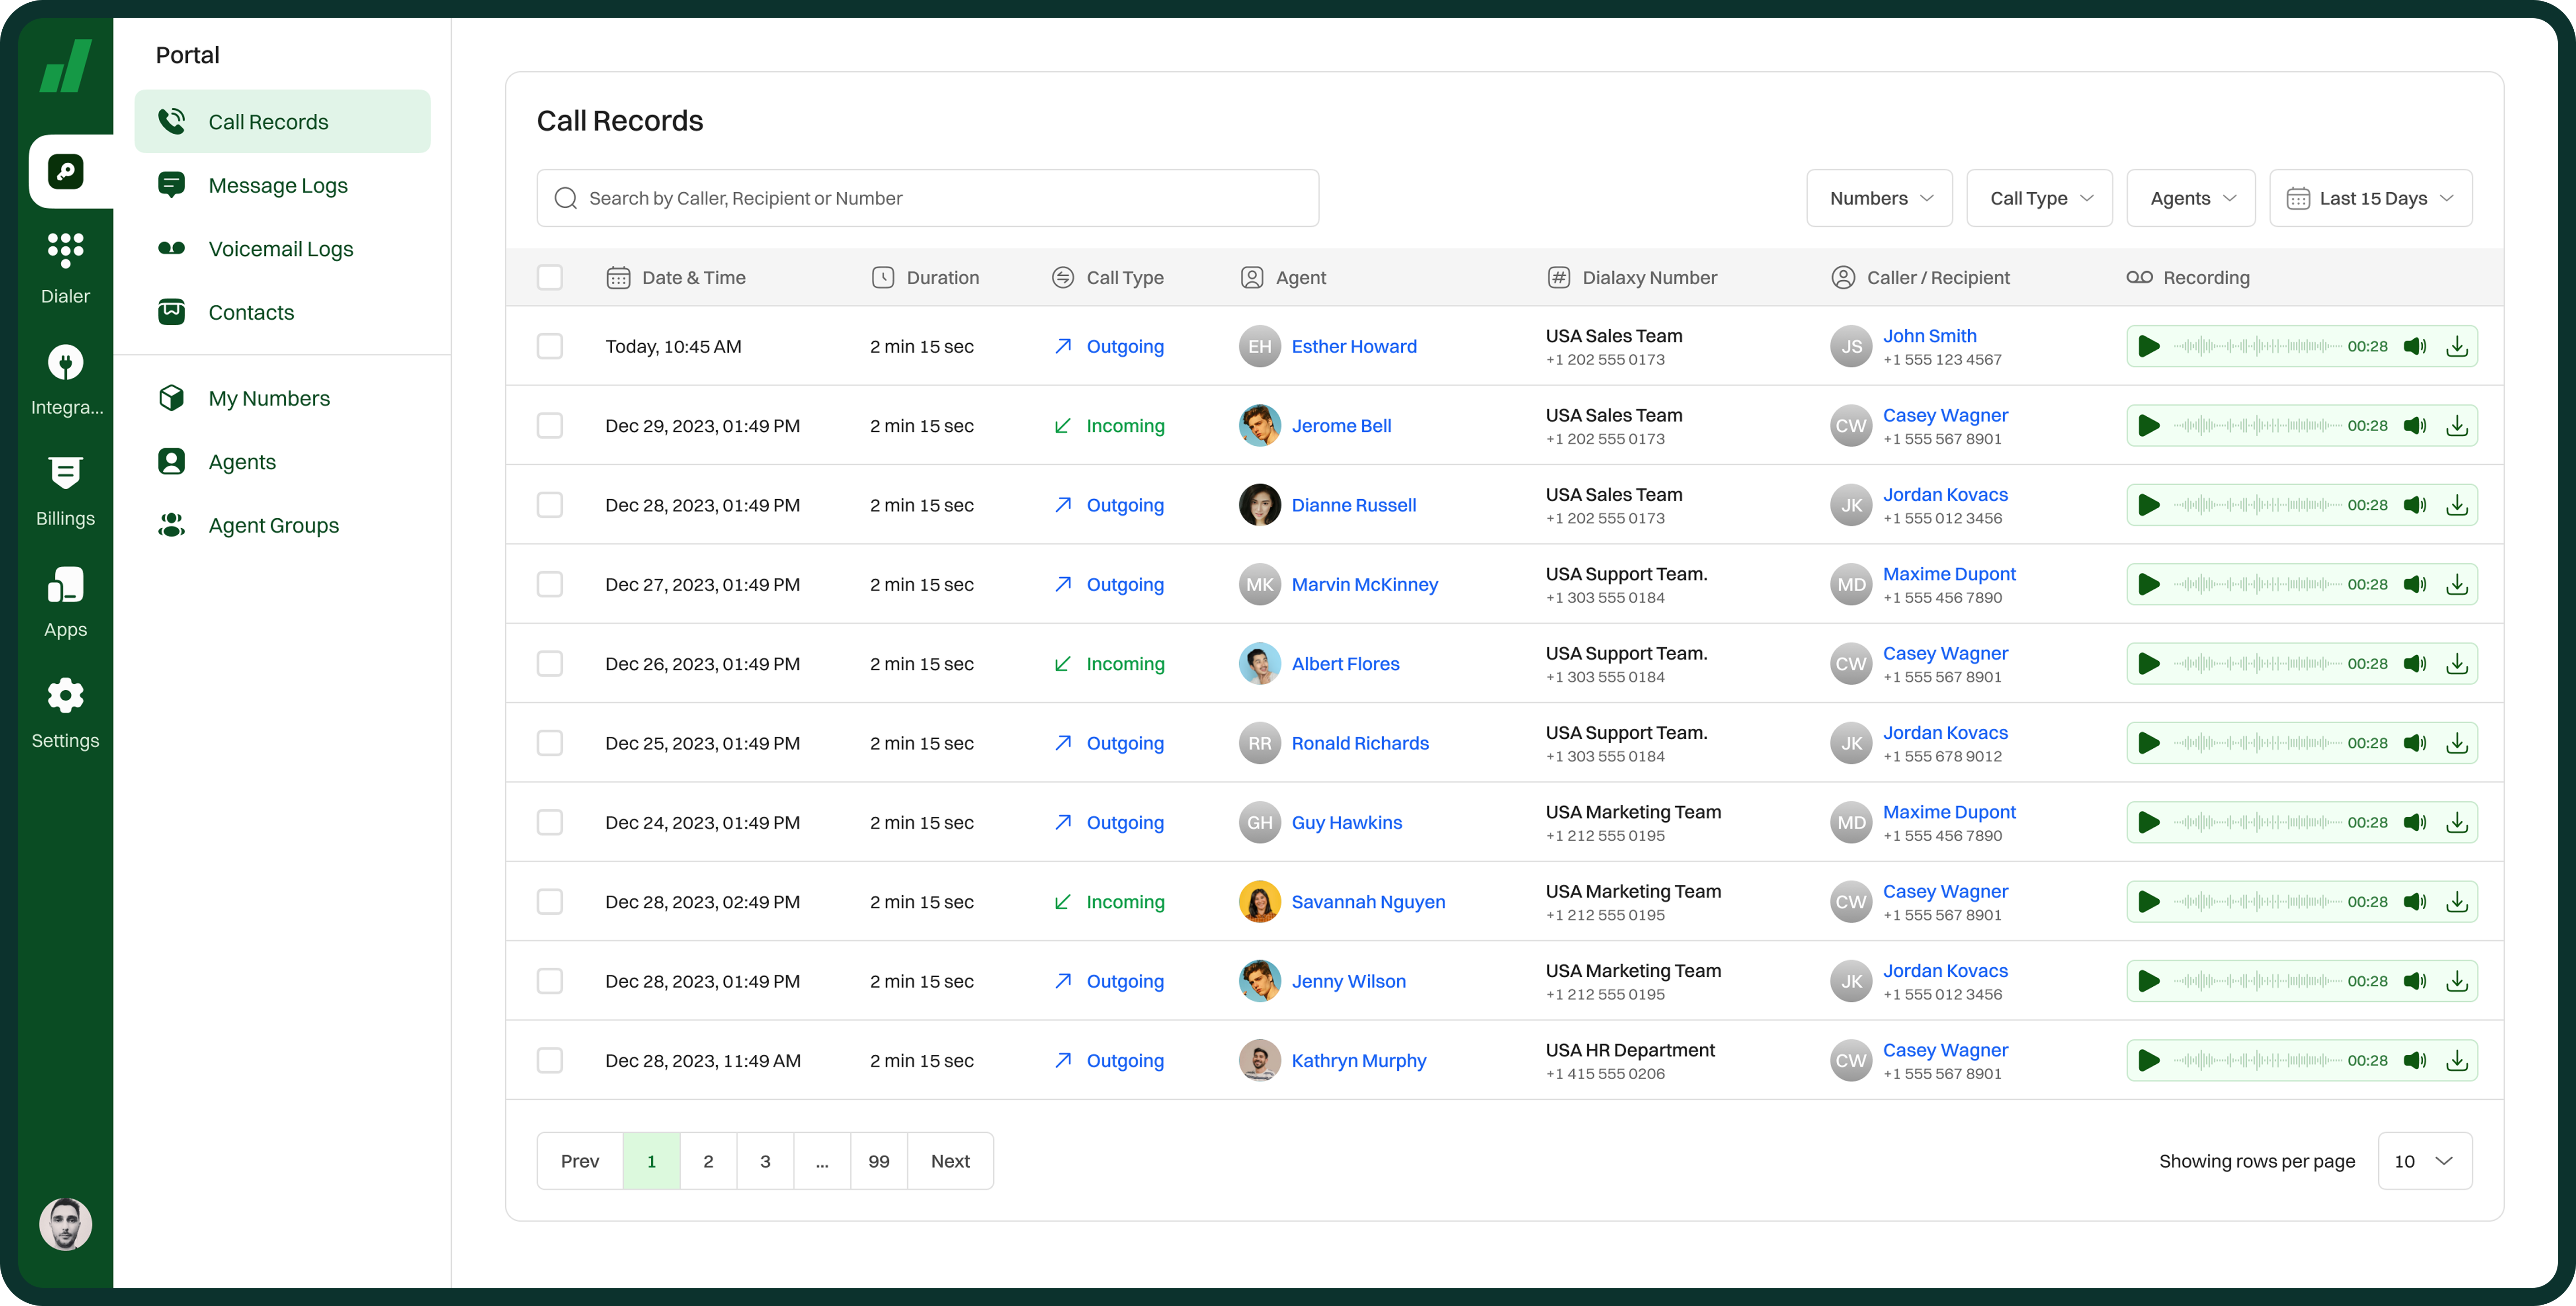
Task: Play the recording for John Smith call
Action: (x=2148, y=347)
